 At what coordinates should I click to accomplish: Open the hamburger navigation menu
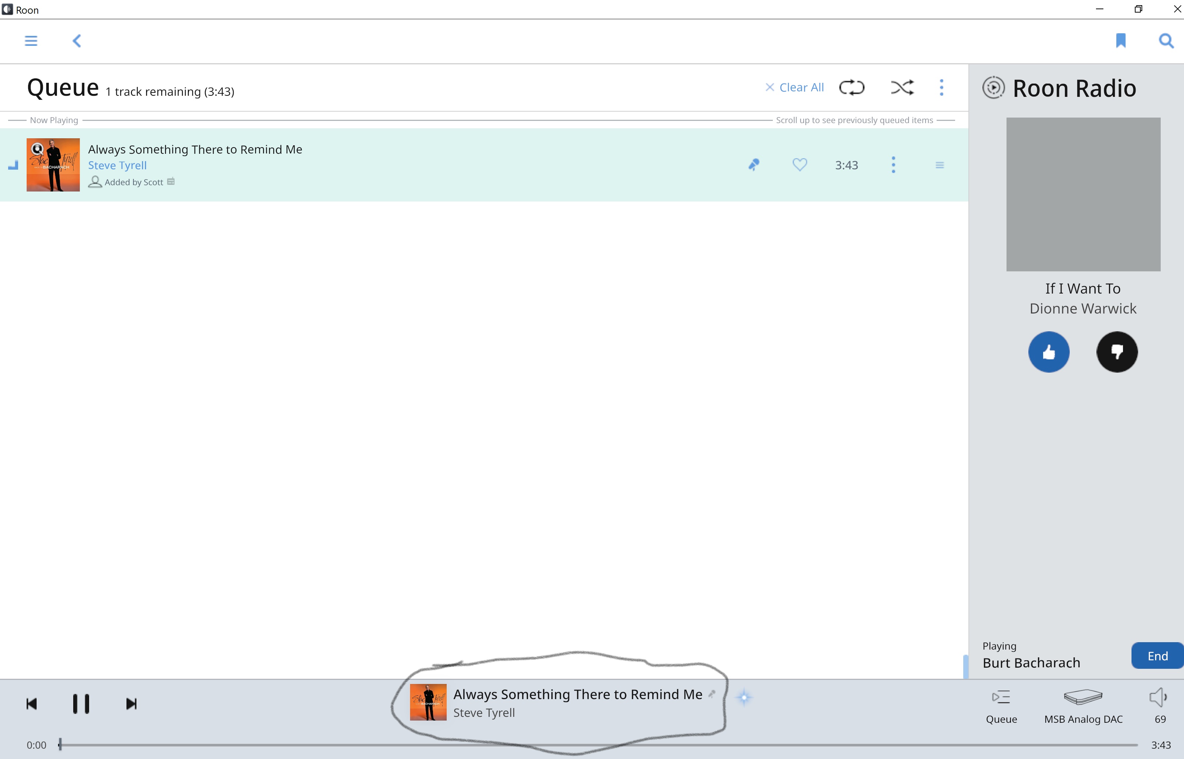point(31,40)
